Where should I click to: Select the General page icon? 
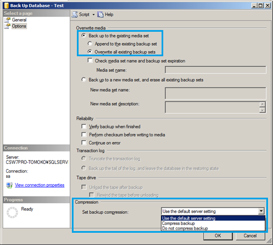tap(7, 20)
